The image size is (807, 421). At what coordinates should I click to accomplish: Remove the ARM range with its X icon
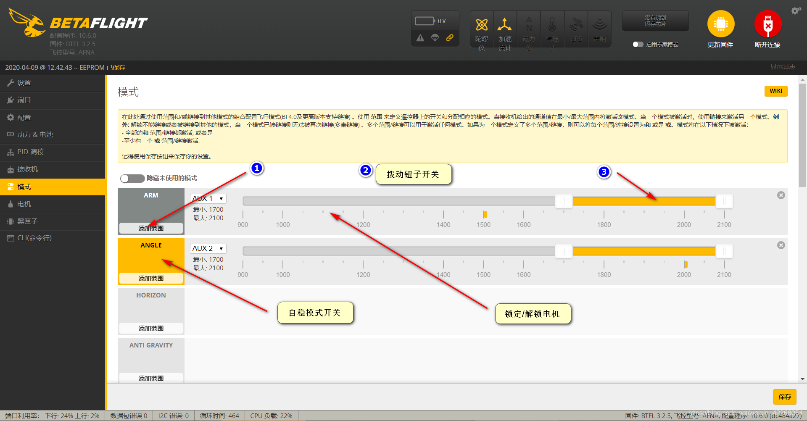click(781, 195)
